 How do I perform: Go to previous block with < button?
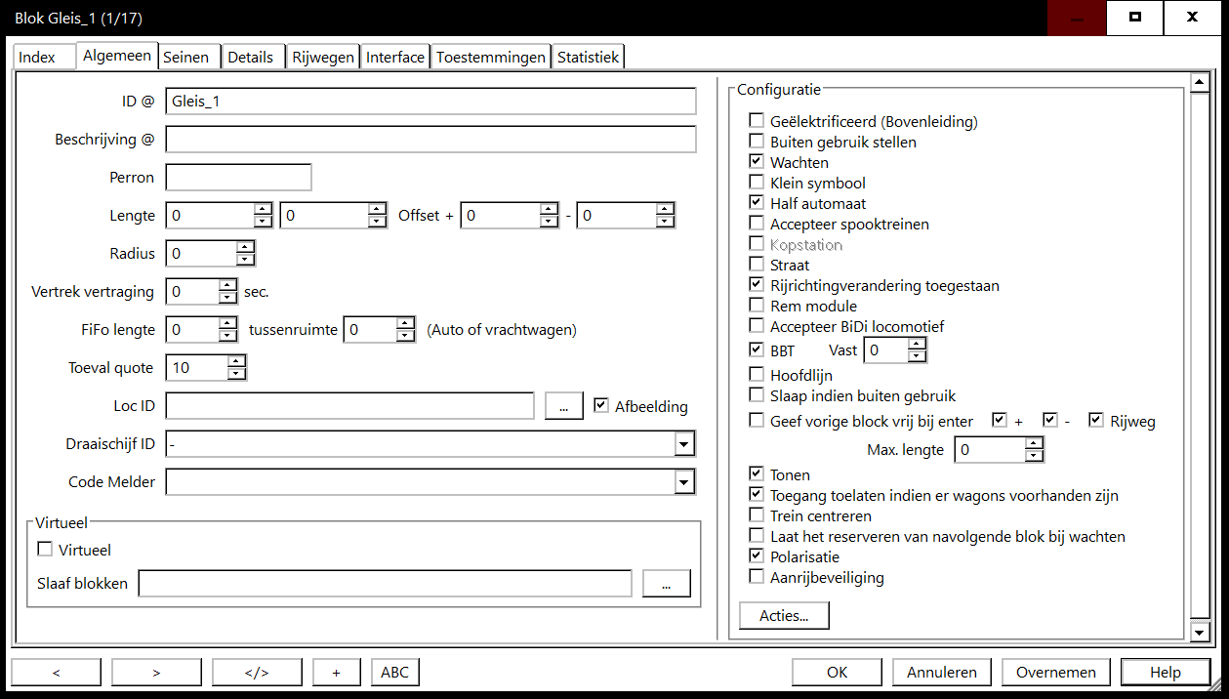pos(56,672)
